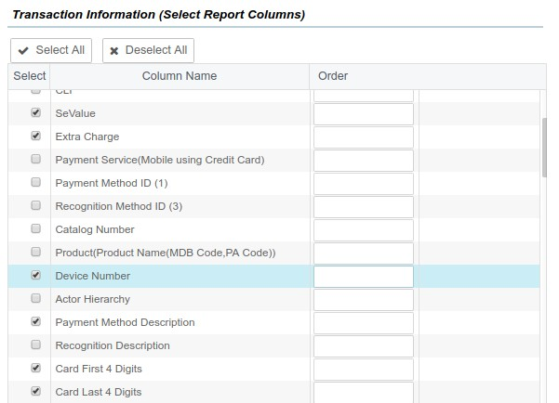The width and height of the screenshot is (559, 403).
Task: Click the Order field for Extra Charge
Action: coord(364,137)
